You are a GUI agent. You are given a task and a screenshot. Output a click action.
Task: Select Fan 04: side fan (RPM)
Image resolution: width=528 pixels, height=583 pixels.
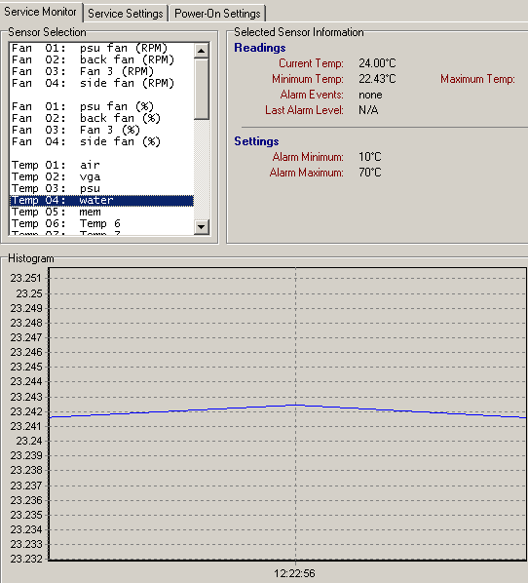tap(101, 83)
